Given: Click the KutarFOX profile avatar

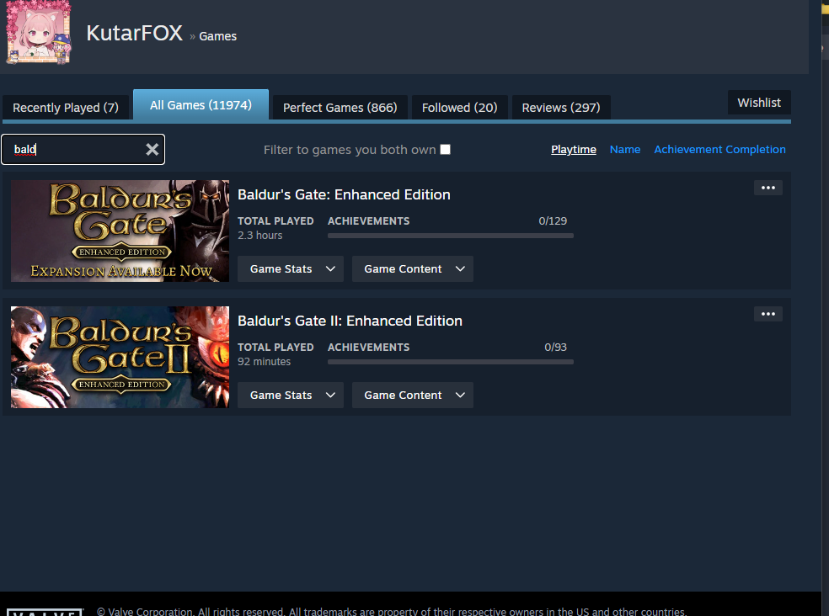Looking at the screenshot, I should (x=39, y=32).
